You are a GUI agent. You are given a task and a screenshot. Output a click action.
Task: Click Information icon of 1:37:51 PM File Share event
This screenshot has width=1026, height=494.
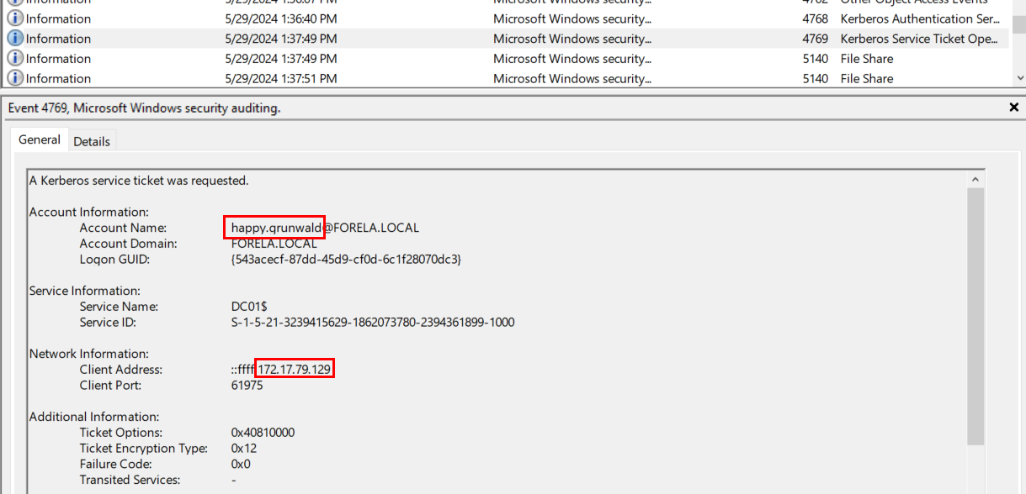pyautogui.click(x=15, y=78)
